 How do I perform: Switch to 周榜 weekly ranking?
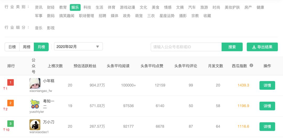coord(26,47)
